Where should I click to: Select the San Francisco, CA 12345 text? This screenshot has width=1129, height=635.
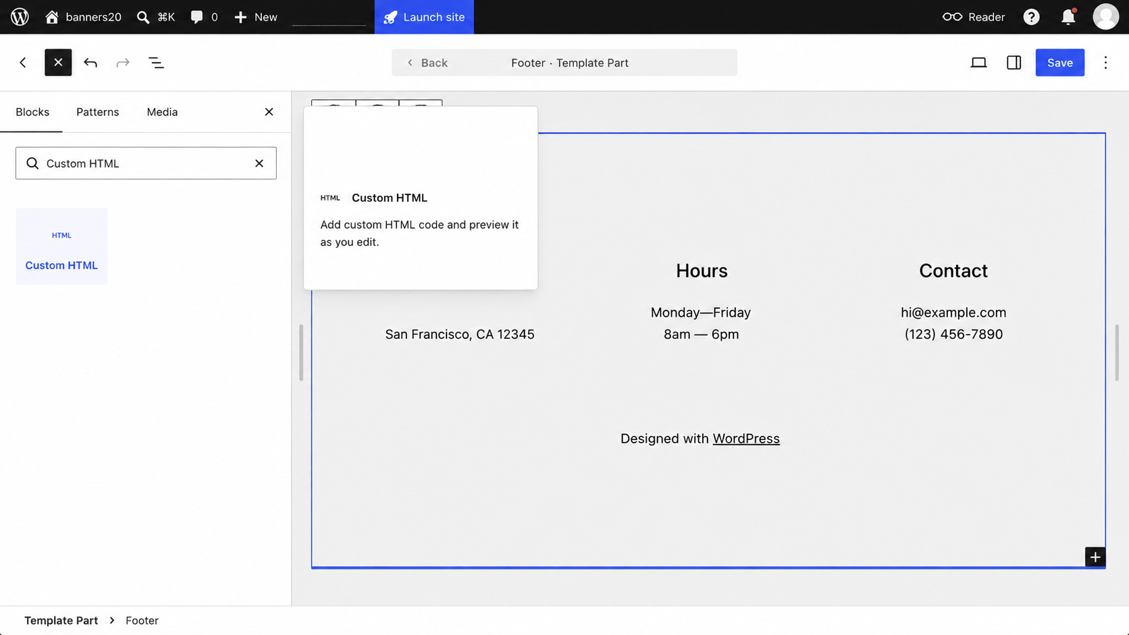[x=460, y=334]
